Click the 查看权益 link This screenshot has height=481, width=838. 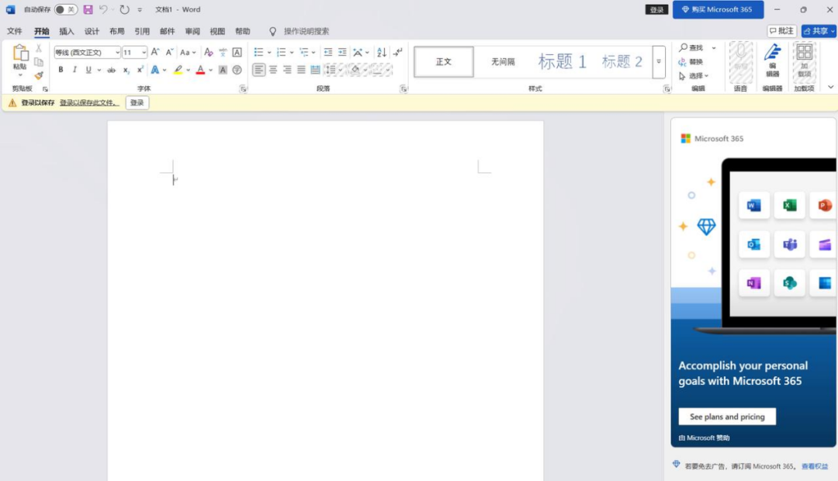point(815,466)
